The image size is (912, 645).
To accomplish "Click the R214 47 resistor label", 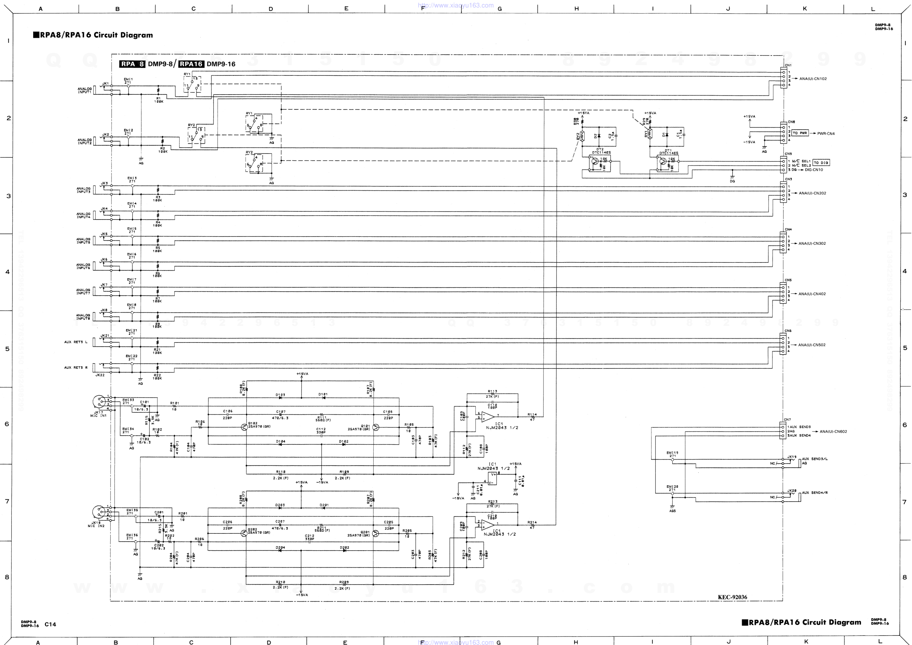I will (x=532, y=525).
